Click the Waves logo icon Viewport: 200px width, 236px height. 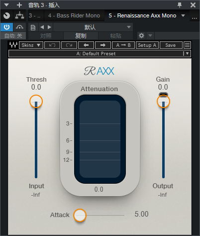click(13, 45)
